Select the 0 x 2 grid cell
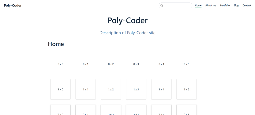This screenshot has height=115, width=255. (111, 64)
